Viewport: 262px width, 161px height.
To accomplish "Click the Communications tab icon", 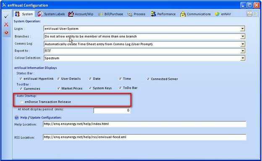I will click(183, 14).
